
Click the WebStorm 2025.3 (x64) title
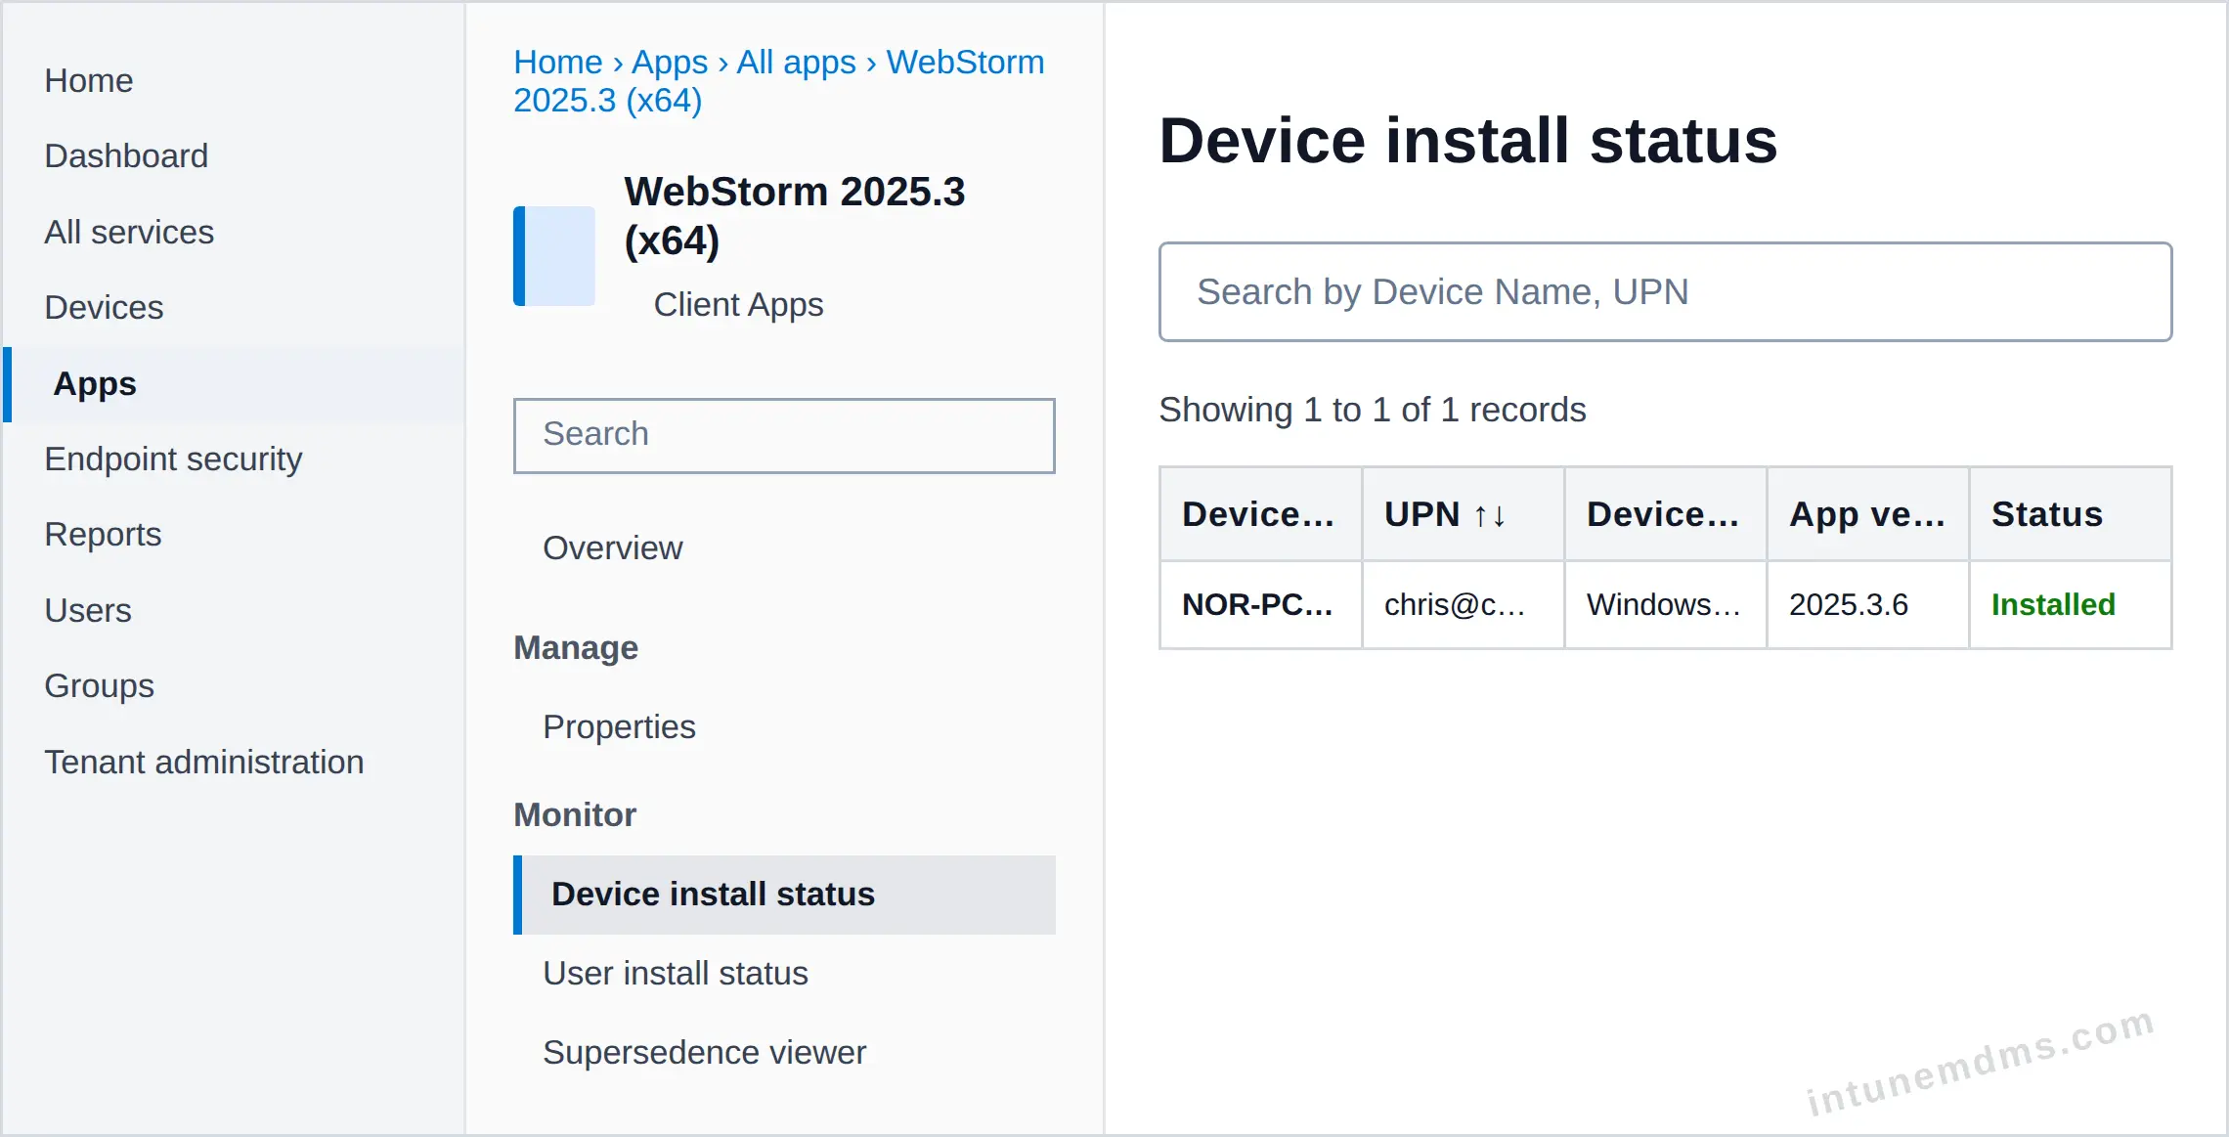(794, 215)
